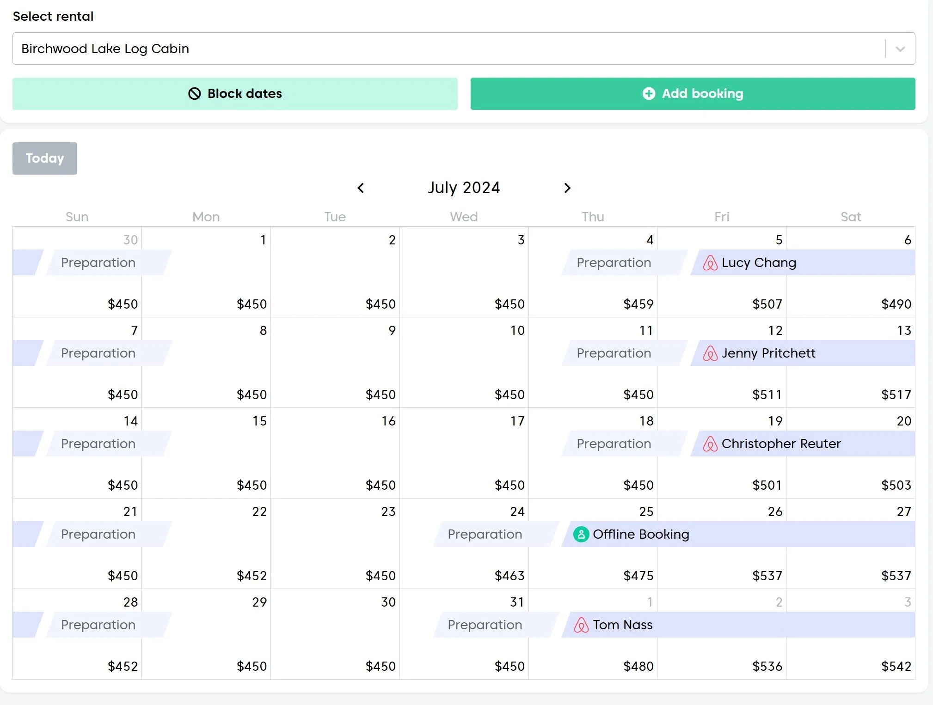Screen dimensions: 933x705
Task: Click the Preparation block on Sunday July 14
Action: point(98,444)
